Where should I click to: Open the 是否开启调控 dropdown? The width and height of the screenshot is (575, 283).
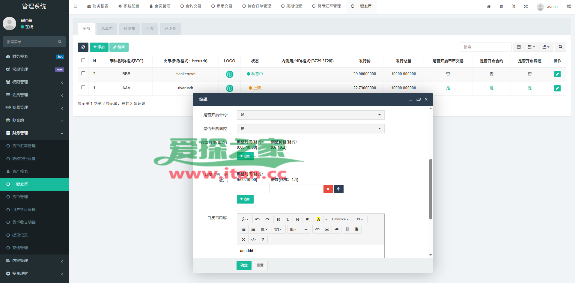310,129
